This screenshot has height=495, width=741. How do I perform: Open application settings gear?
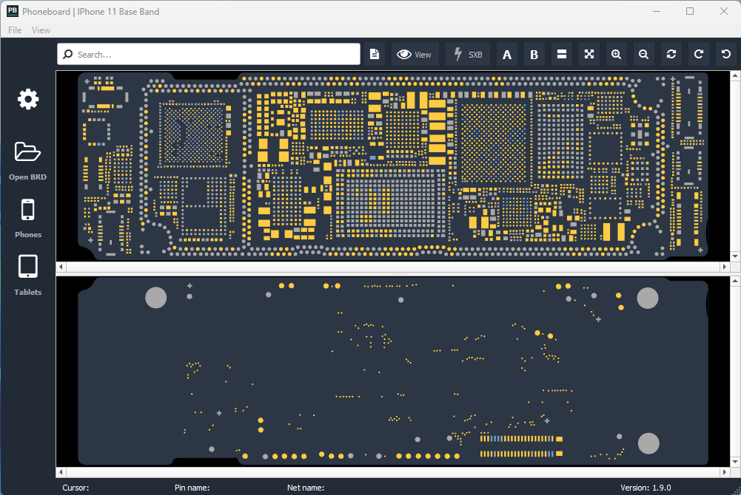tap(27, 99)
